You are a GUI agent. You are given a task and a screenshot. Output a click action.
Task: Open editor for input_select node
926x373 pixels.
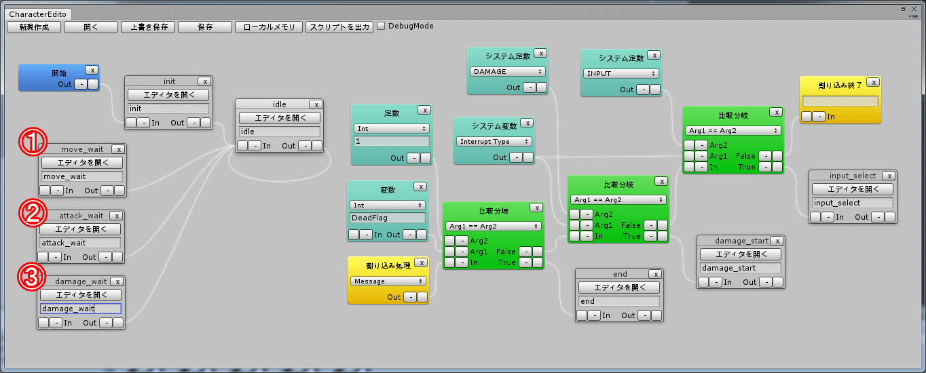[853, 189]
